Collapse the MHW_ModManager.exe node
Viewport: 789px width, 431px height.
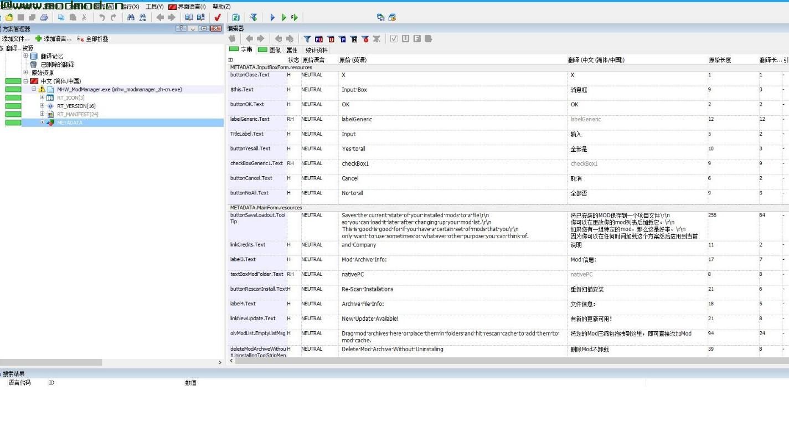[34, 89]
